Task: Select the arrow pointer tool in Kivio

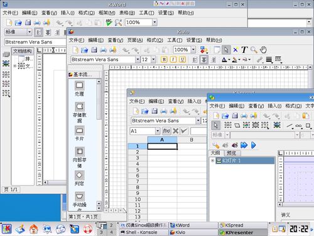Action: (x=226, y=50)
